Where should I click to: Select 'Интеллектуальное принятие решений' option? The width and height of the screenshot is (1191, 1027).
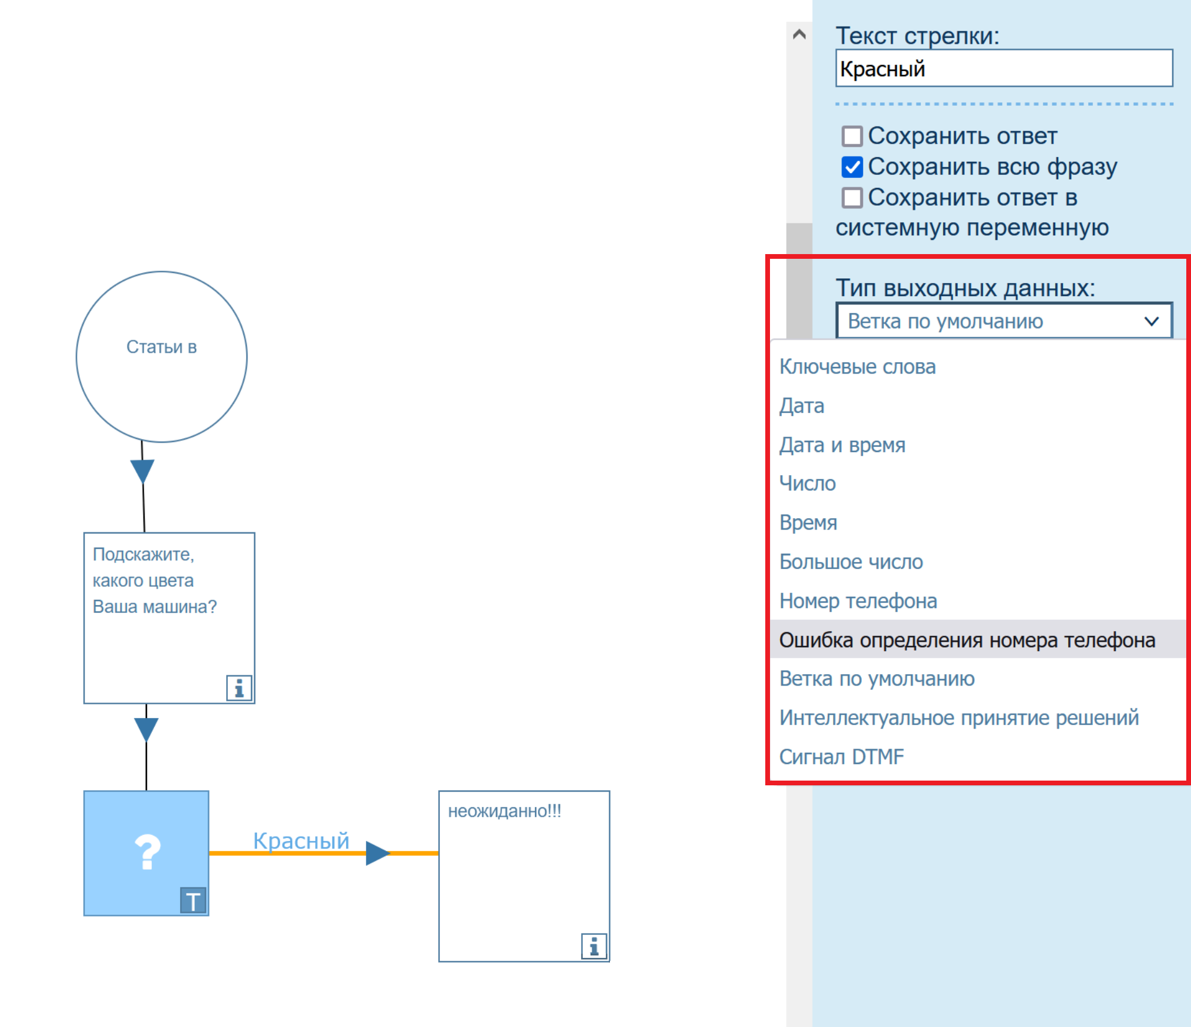tap(958, 718)
